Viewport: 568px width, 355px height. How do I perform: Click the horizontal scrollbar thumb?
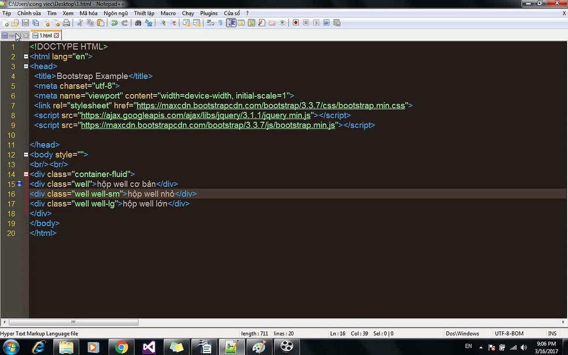tap(73, 322)
